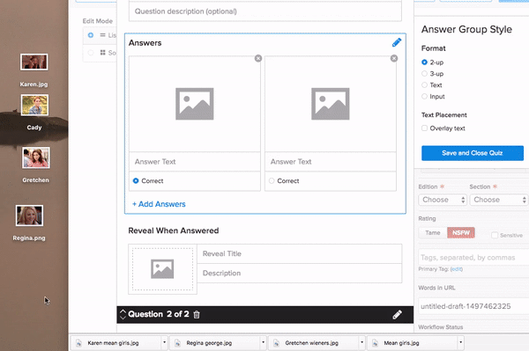Select the Cady desktop image
529x351 pixels.
click(x=34, y=105)
